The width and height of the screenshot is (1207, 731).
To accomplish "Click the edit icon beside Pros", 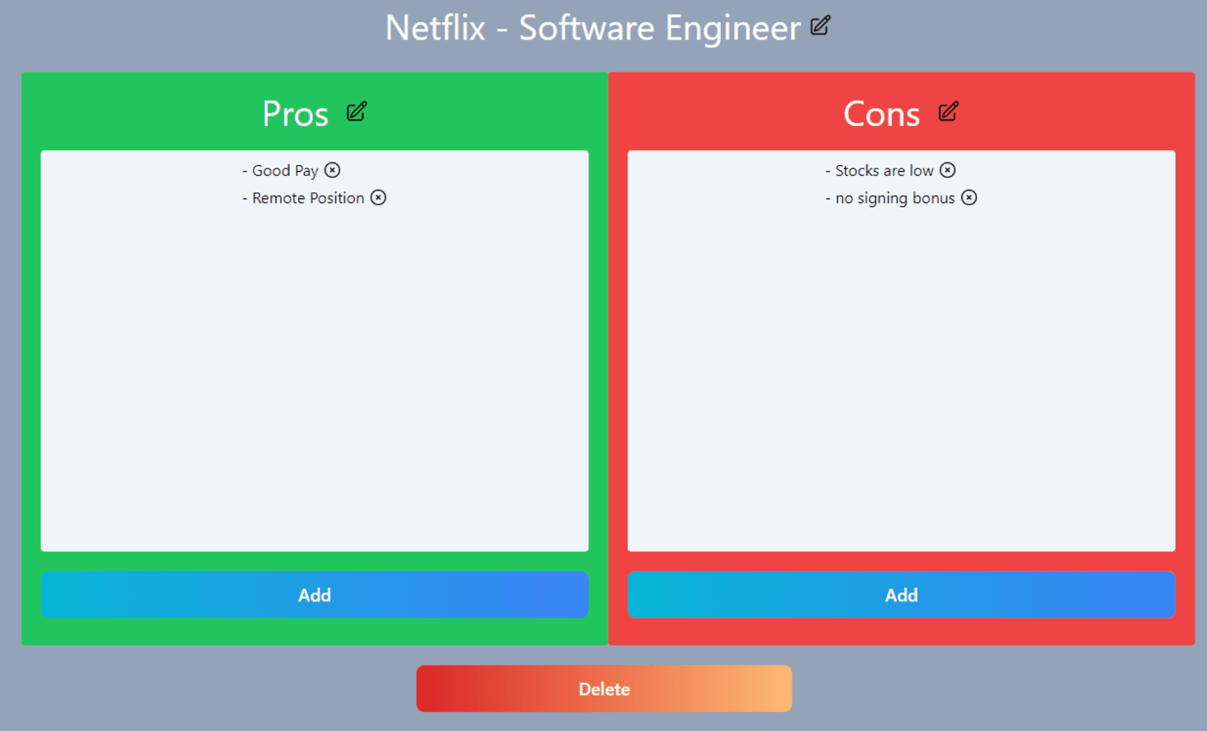I will (x=357, y=111).
